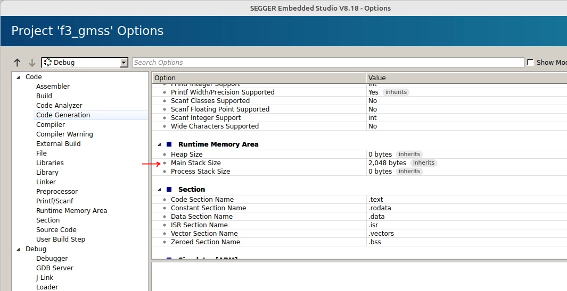Select Printf Width/Precision Supported row
The height and width of the screenshot is (291, 567).
pyautogui.click(x=223, y=92)
